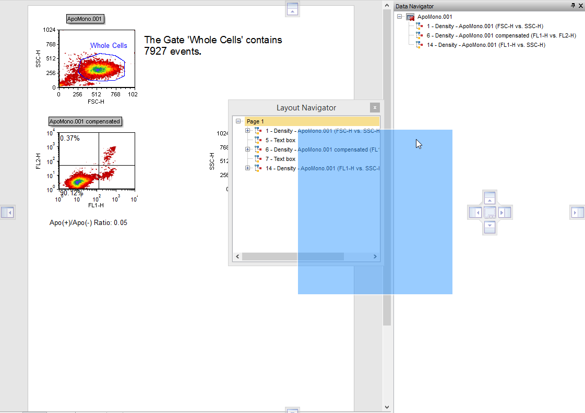This screenshot has height=413, width=585.
Task: Click the top dock guide in center cross
Action: point(490,198)
